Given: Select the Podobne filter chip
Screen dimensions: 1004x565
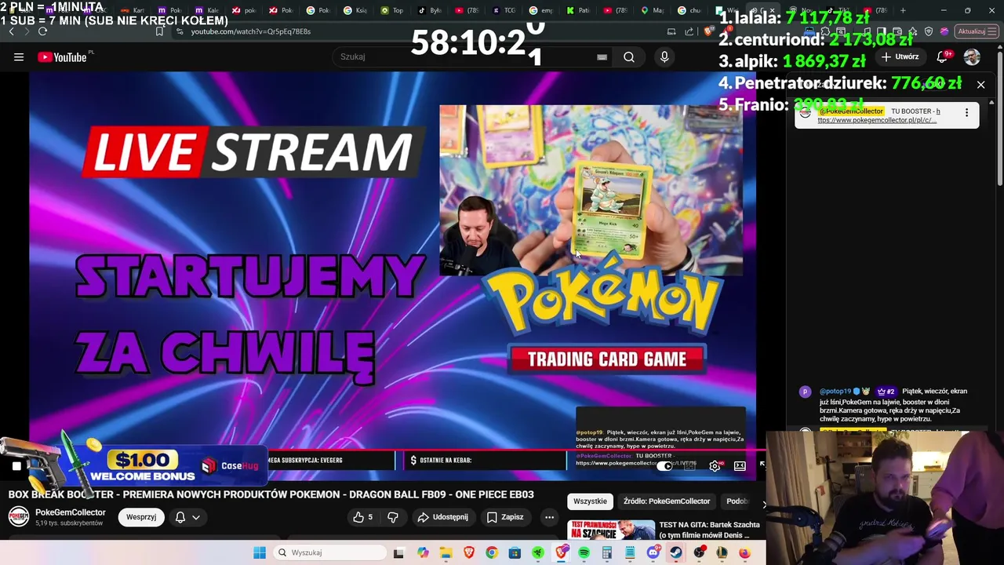Looking at the screenshot, I should pos(737,501).
